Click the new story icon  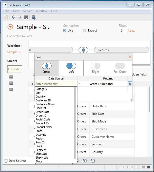click(x=93, y=161)
